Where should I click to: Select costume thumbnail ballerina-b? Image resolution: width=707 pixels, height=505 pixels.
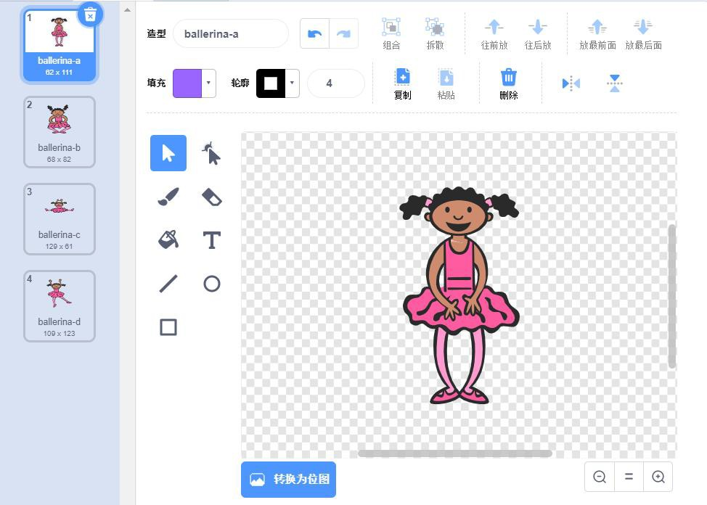(59, 132)
